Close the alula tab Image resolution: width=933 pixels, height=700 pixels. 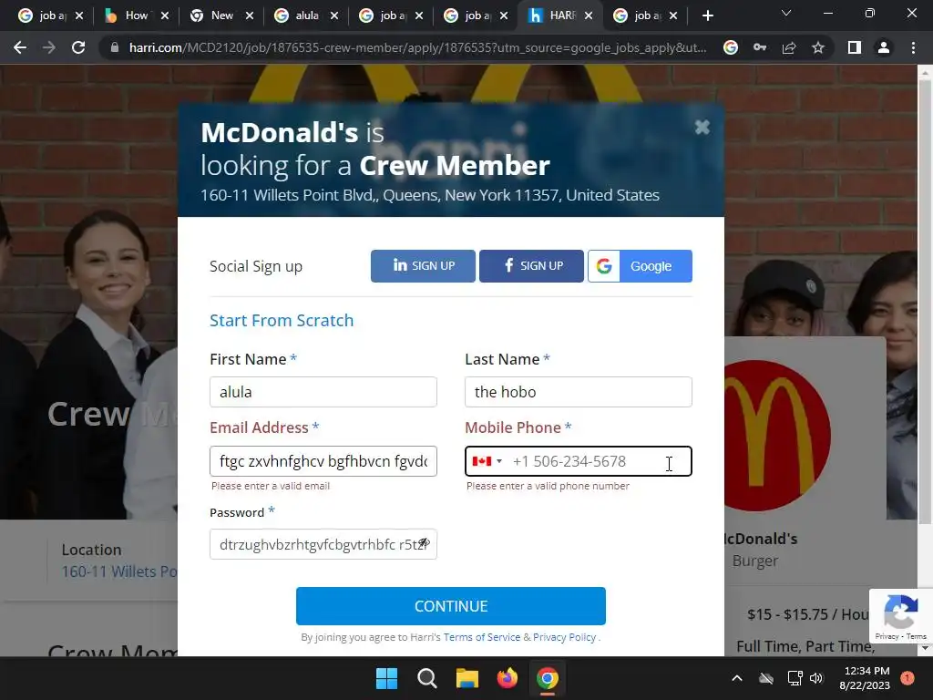click(x=334, y=15)
